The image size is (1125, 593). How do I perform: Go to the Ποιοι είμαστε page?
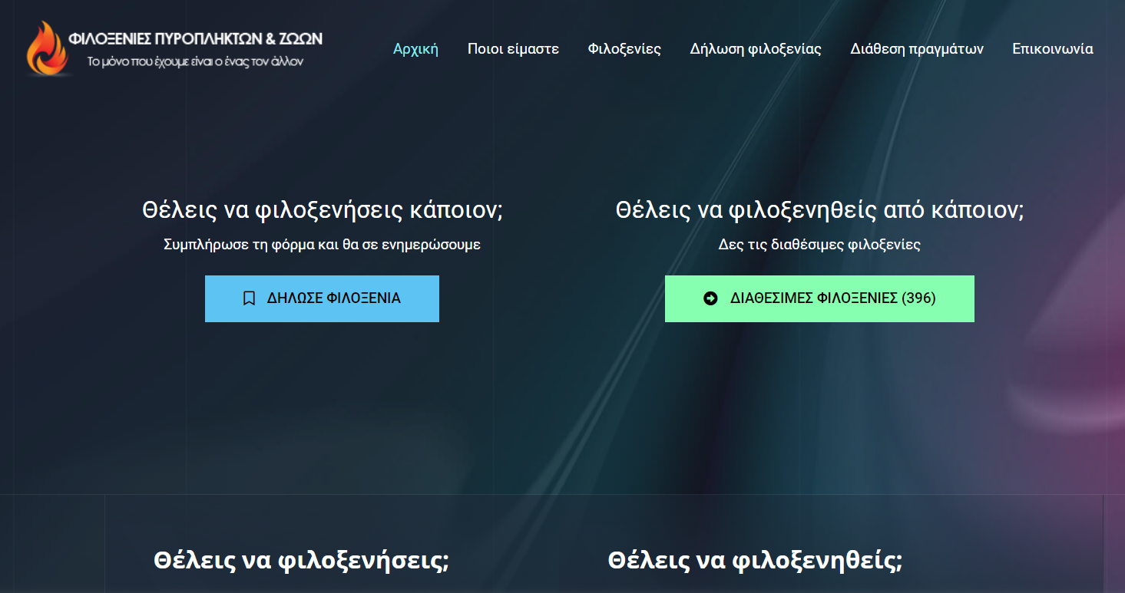click(513, 49)
